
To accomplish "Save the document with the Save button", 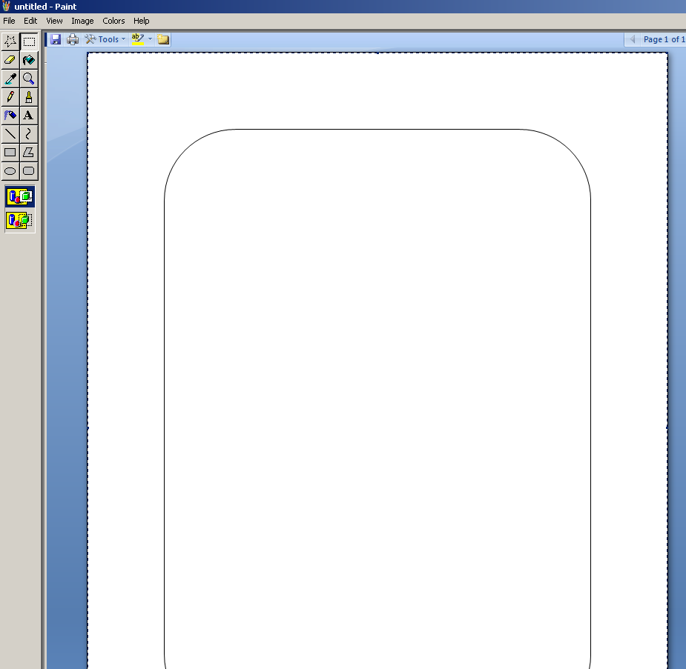I will (x=55, y=39).
